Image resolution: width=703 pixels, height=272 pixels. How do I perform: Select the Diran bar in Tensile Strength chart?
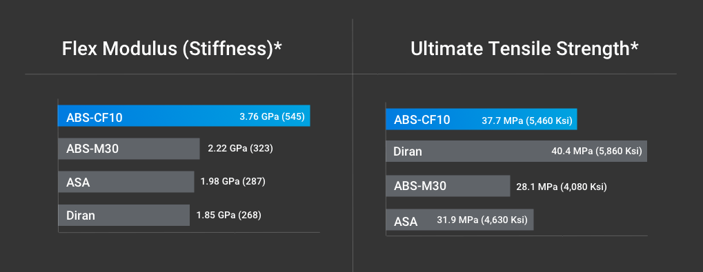(516, 151)
